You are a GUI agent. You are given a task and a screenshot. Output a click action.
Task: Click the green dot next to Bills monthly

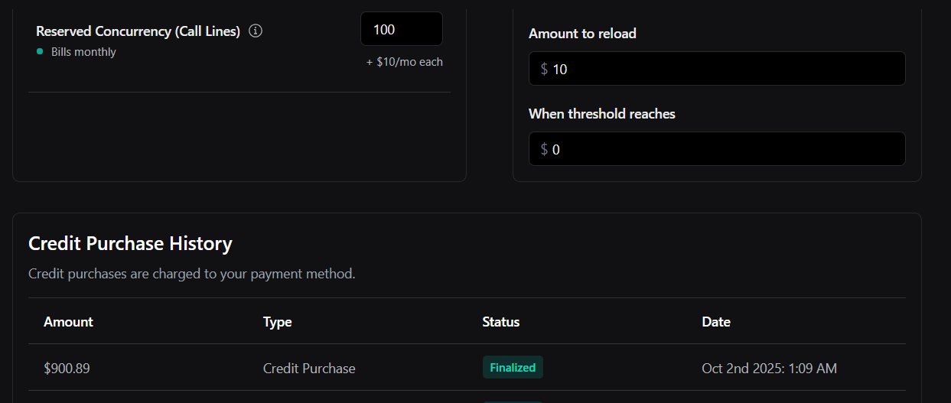pos(40,52)
